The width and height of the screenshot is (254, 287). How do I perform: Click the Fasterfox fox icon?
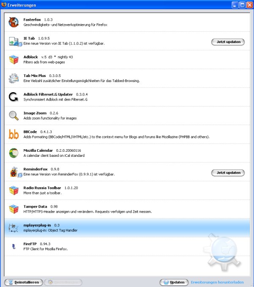tap(14, 22)
